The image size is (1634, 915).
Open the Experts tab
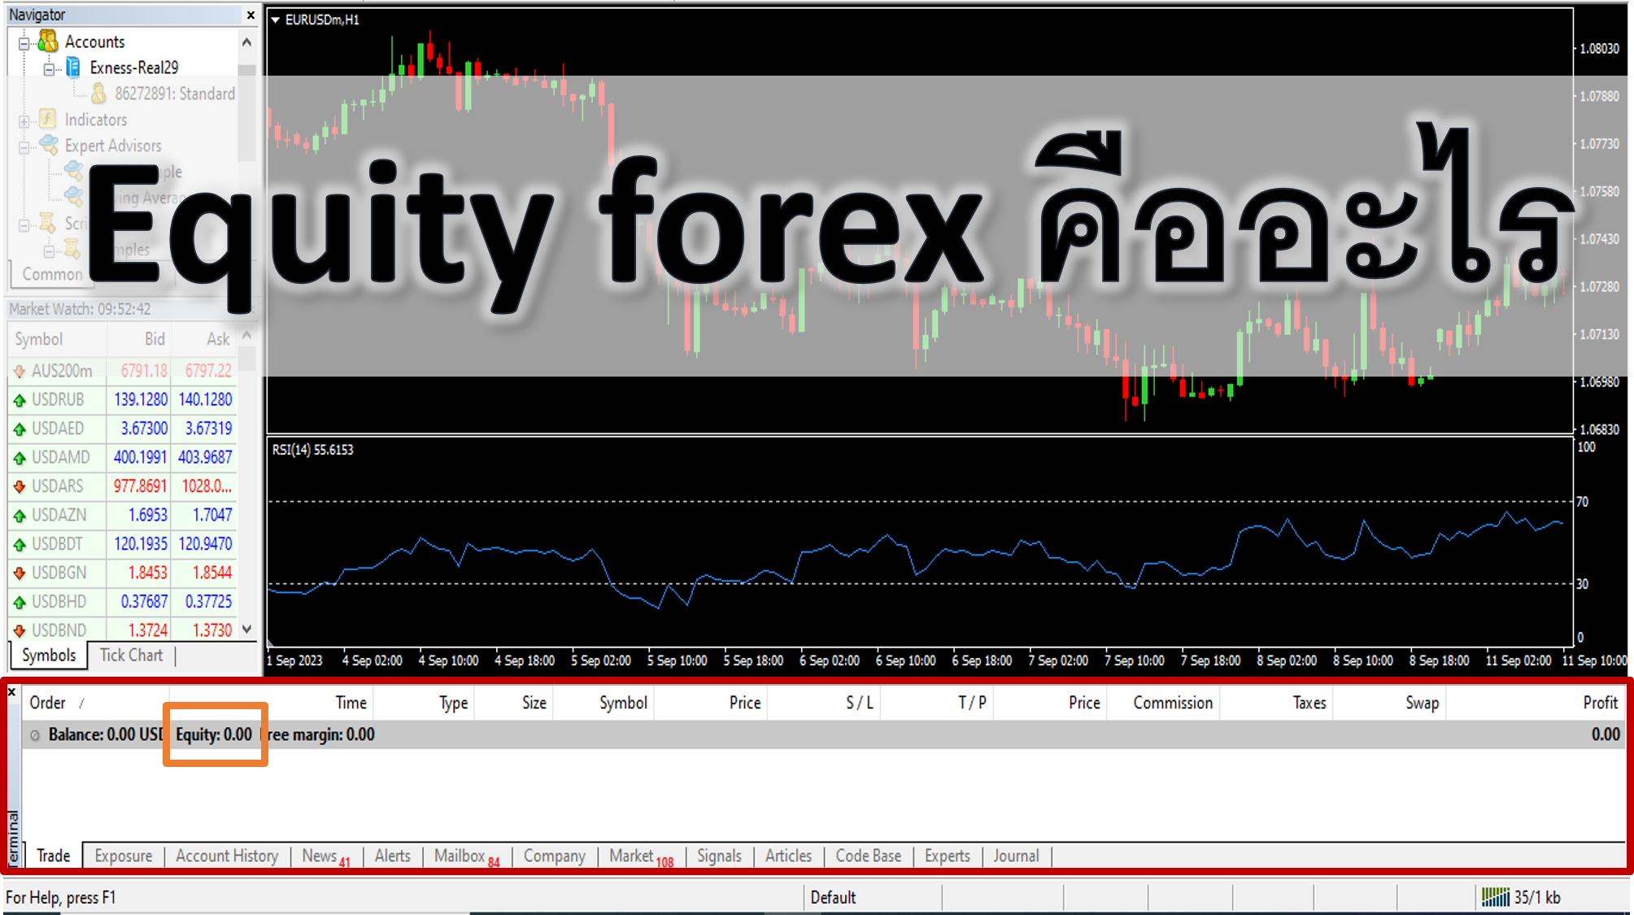click(x=947, y=856)
